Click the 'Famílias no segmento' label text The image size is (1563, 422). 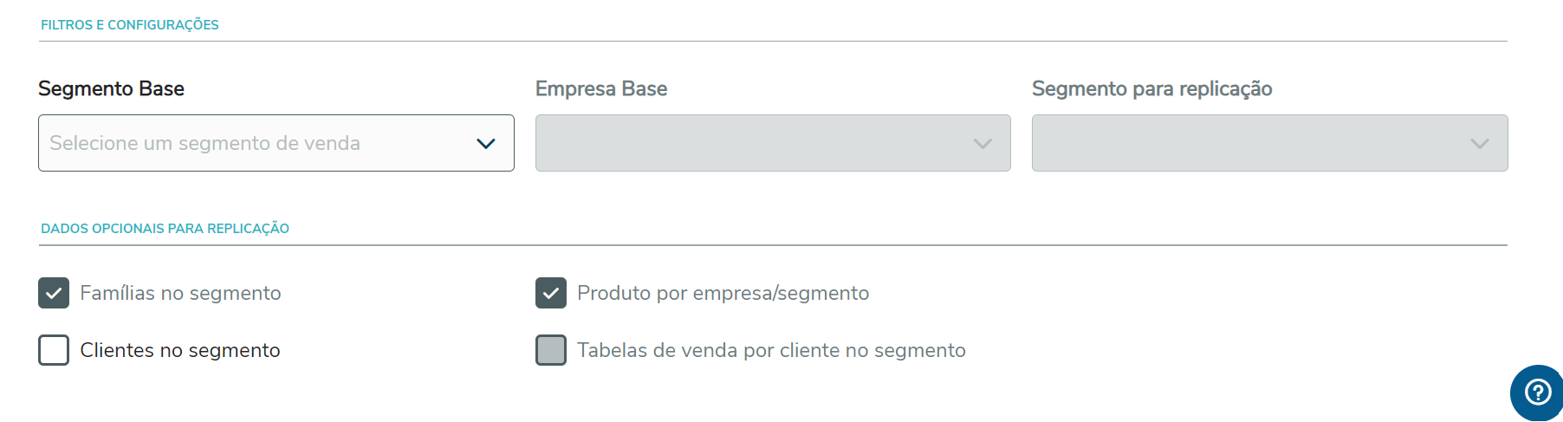[180, 293]
